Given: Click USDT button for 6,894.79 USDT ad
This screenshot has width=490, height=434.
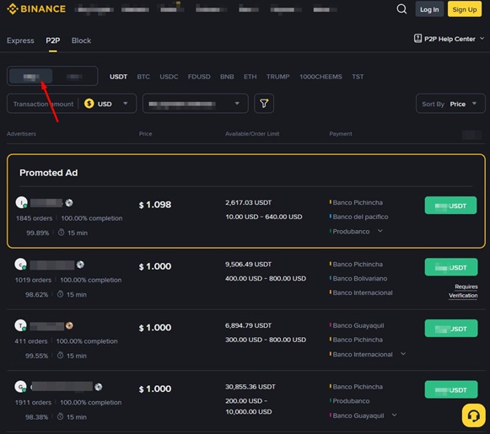Looking at the screenshot, I should pyautogui.click(x=451, y=328).
